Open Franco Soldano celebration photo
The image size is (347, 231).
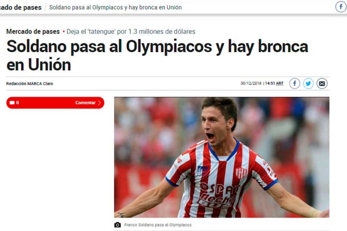221,157
